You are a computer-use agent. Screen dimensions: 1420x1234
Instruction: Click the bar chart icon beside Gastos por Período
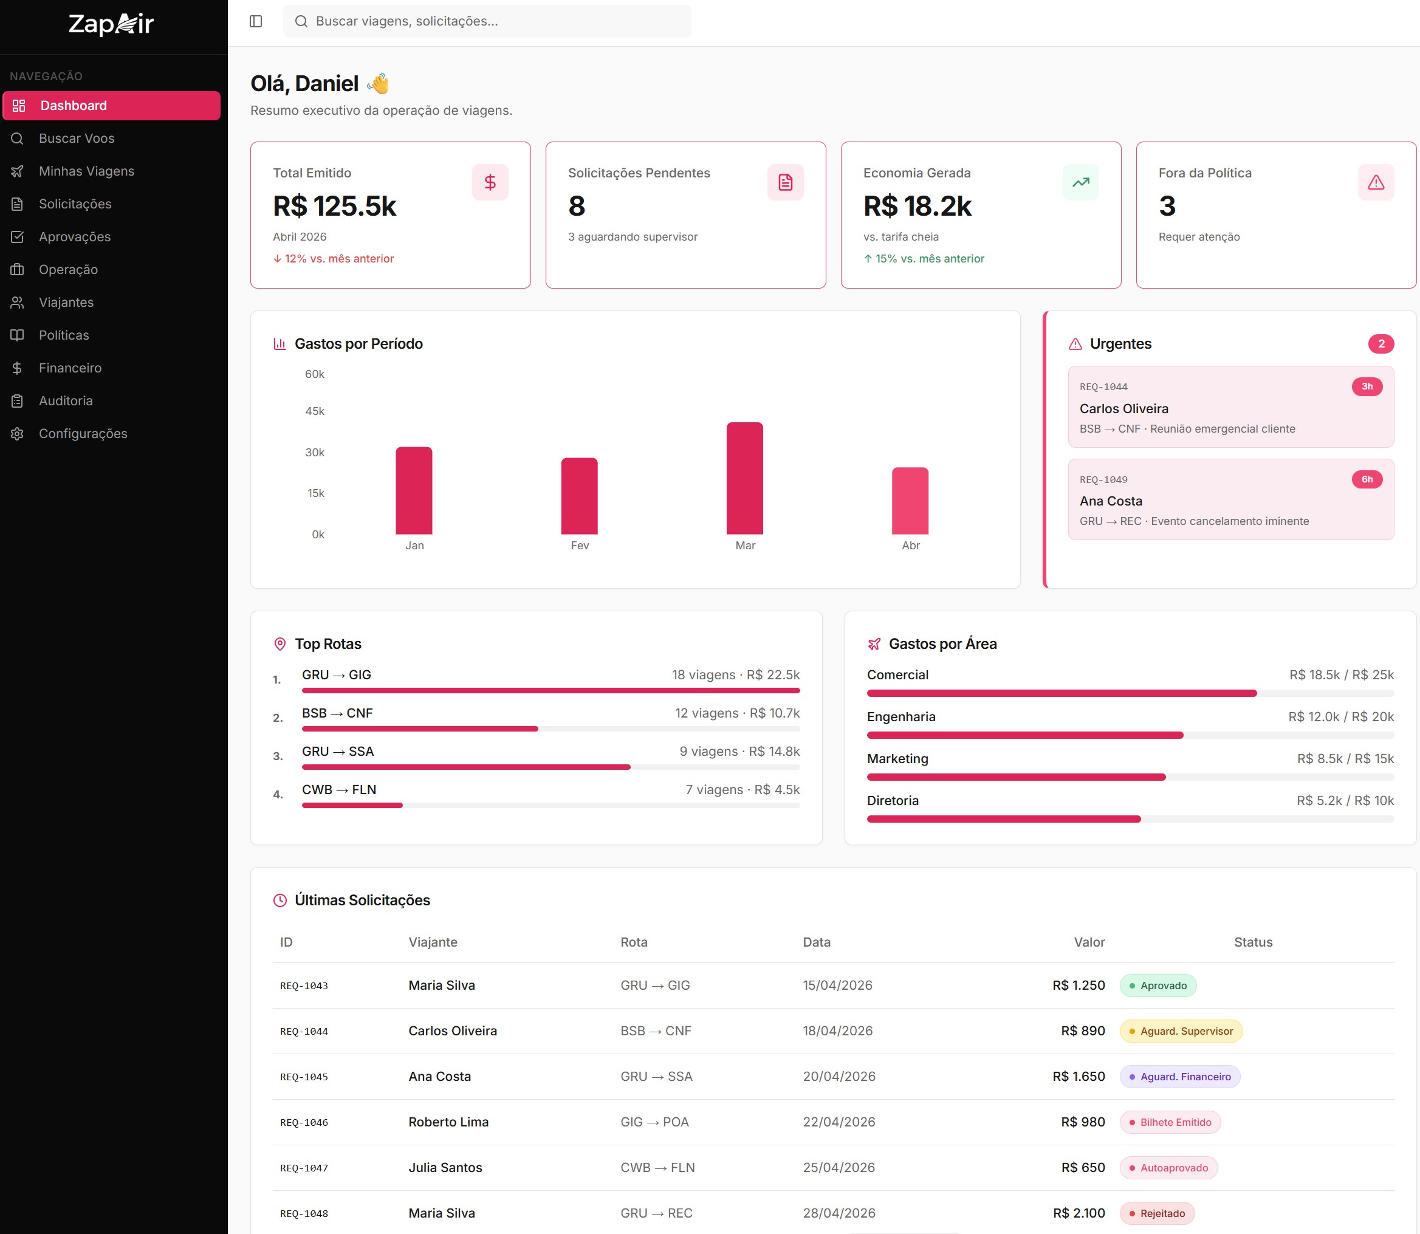(x=280, y=344)
